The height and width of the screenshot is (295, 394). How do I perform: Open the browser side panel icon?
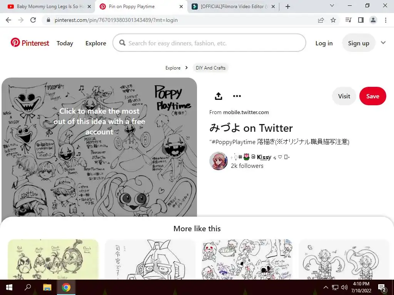[361, 20]
